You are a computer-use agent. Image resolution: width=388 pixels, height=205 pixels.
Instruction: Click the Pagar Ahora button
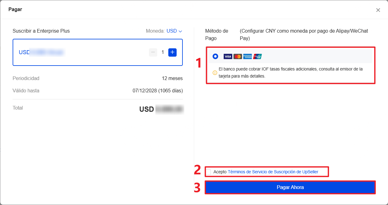click(x=290, y=187)
